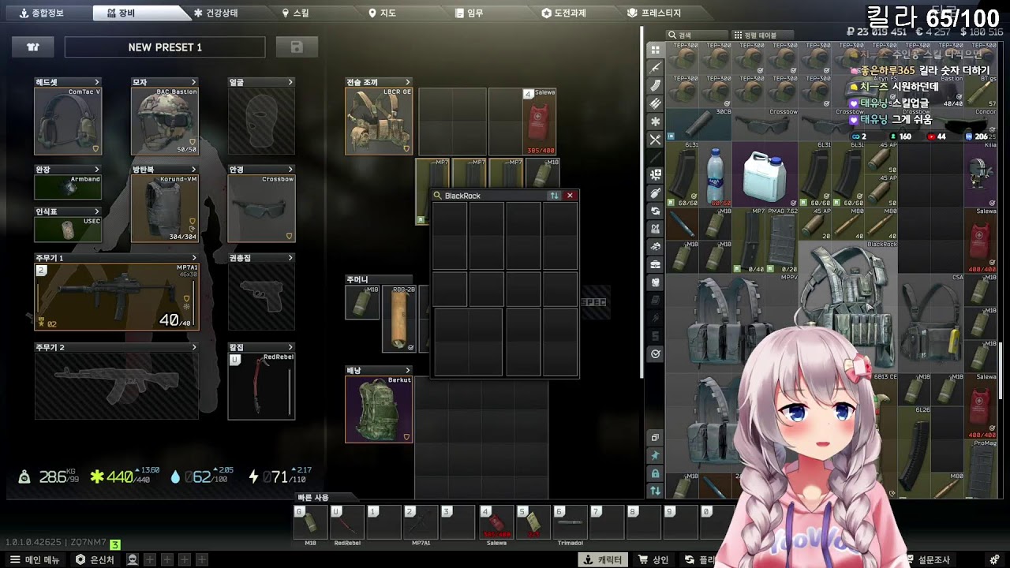Open the 건강상태 health tab

[x=215, y=13]
